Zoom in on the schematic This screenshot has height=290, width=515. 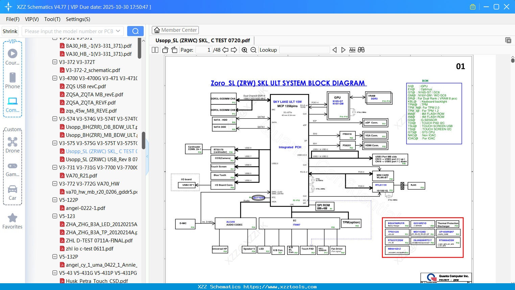coord(244,50)
